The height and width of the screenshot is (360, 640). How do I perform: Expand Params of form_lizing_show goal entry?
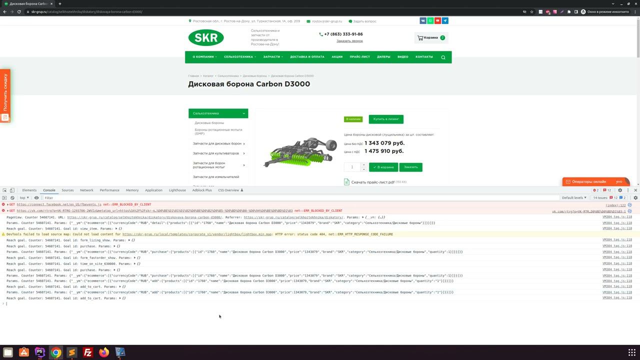tap(129, 240)
